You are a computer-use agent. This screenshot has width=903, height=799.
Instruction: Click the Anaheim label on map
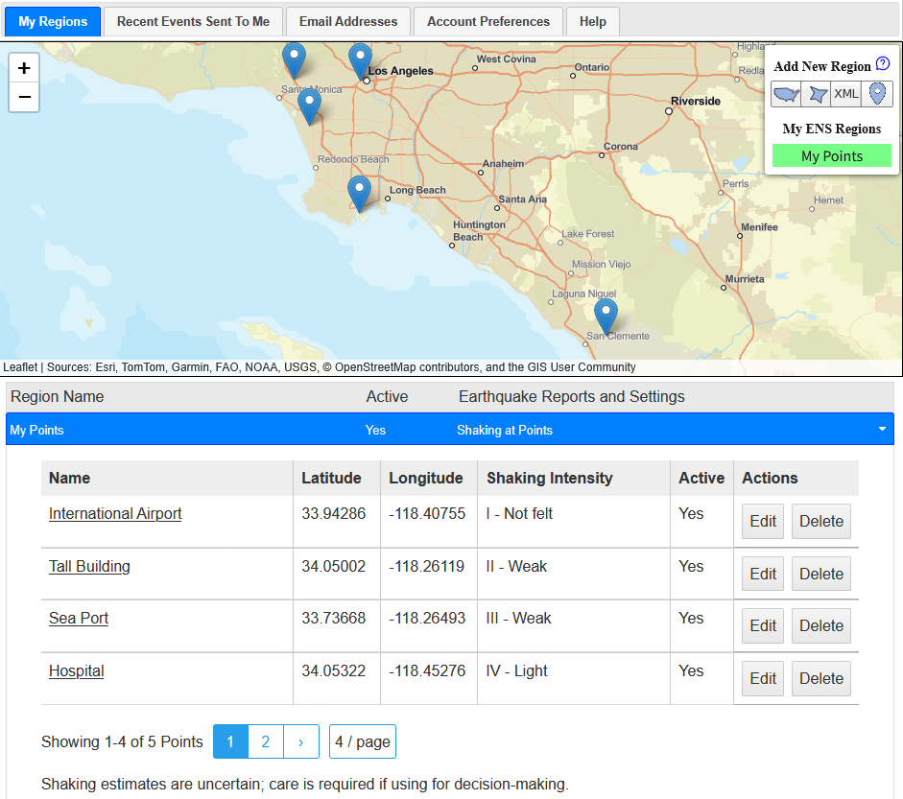coord(504,163)
